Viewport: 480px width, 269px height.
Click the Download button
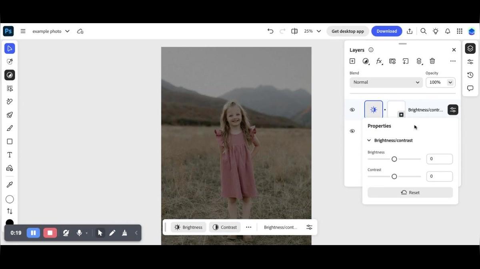coord(386,31)
